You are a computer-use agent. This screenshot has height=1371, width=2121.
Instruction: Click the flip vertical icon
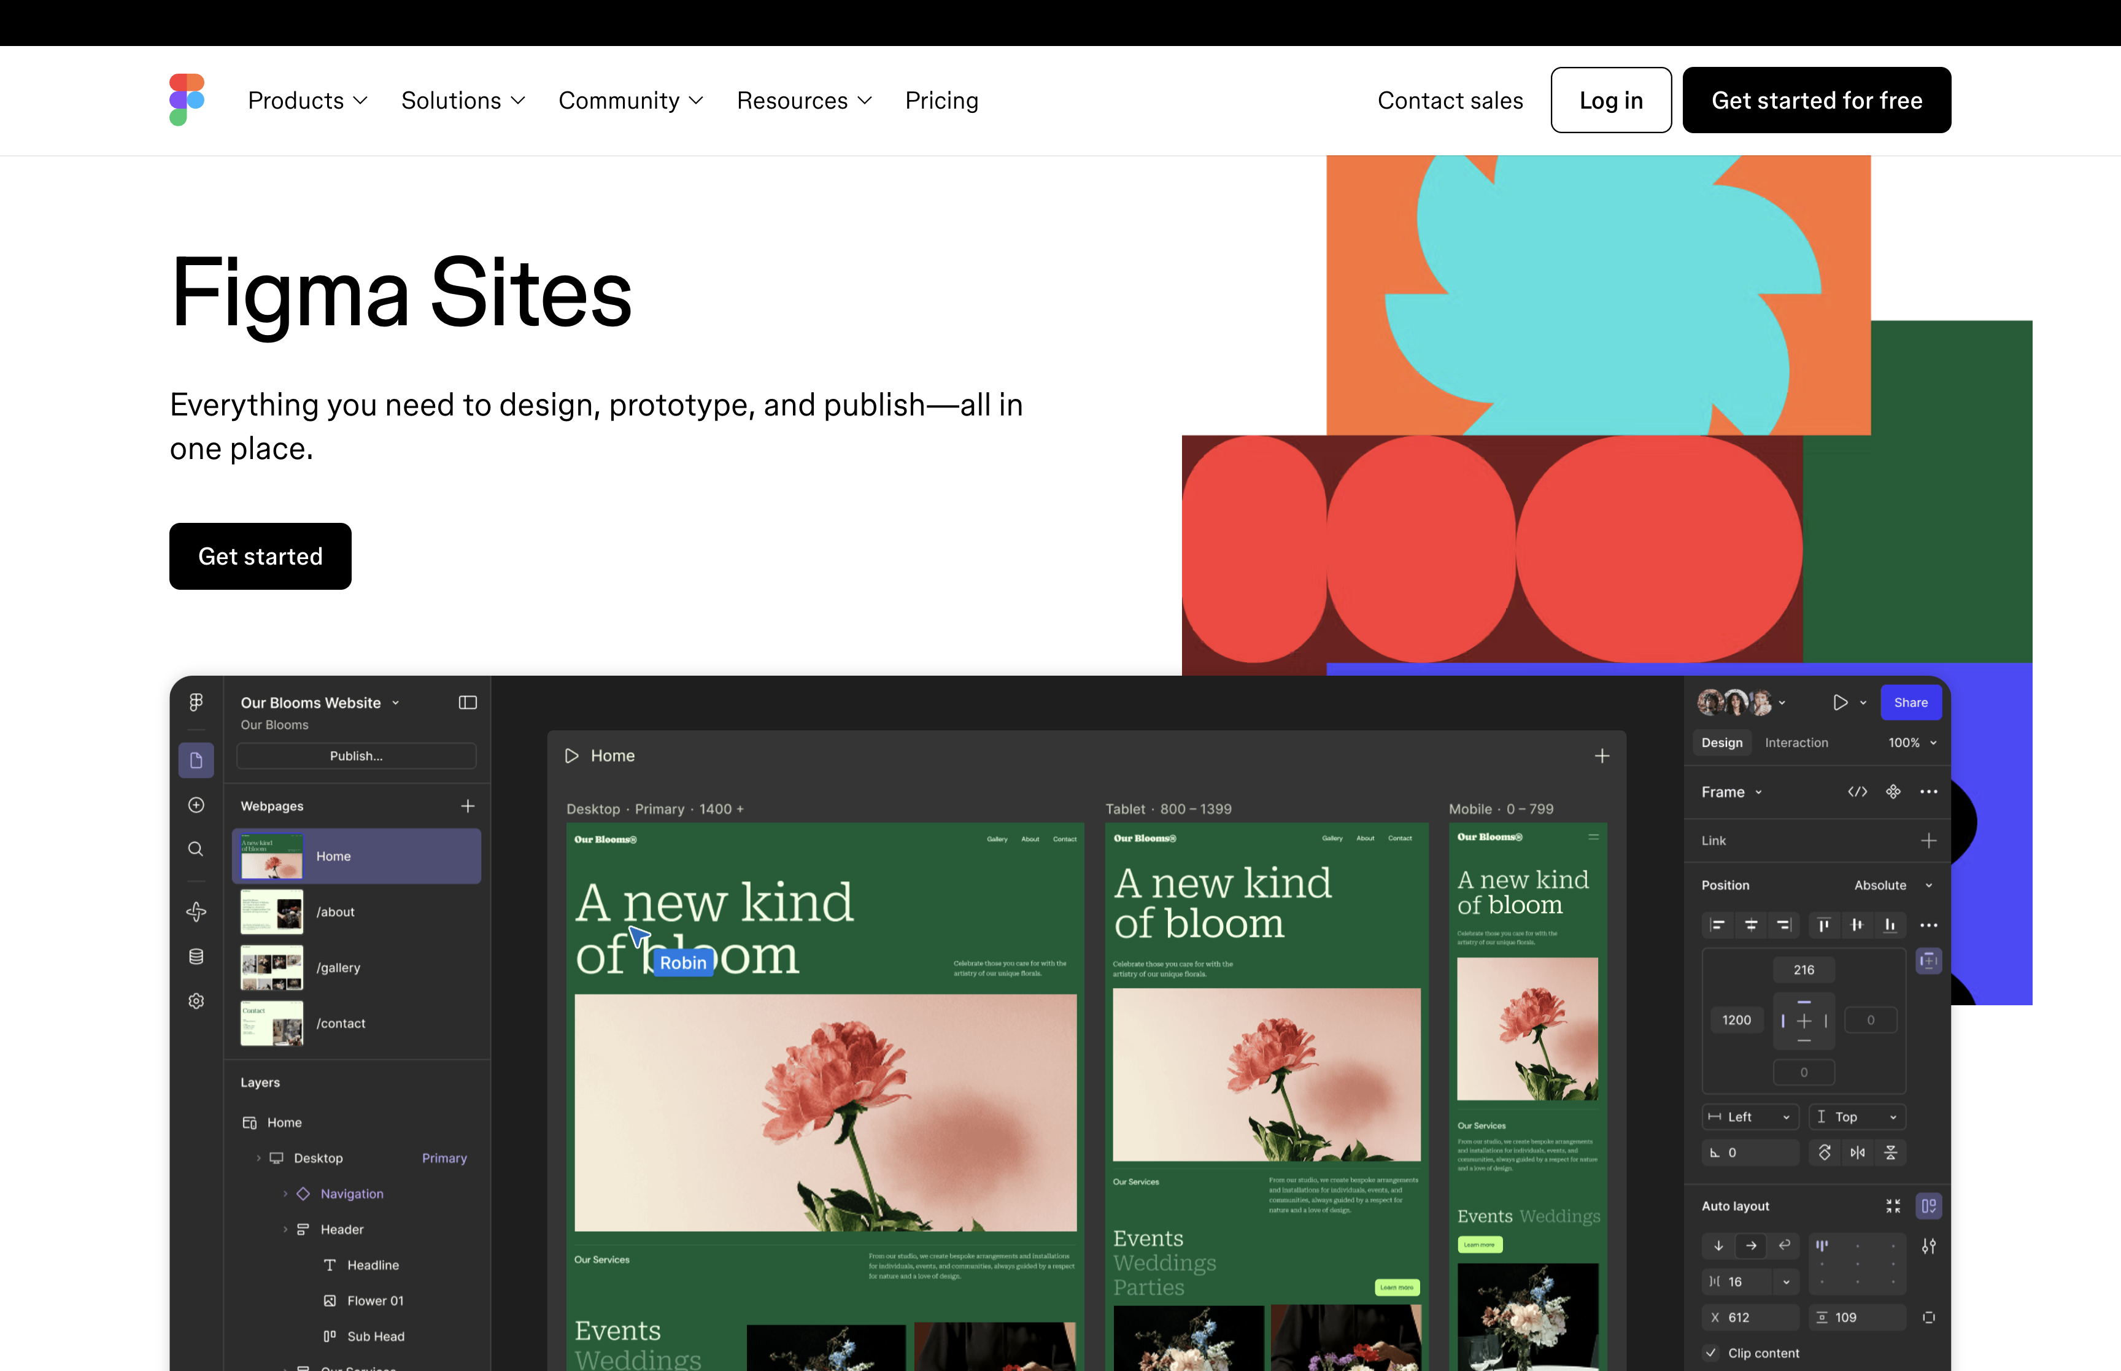1890,1152
